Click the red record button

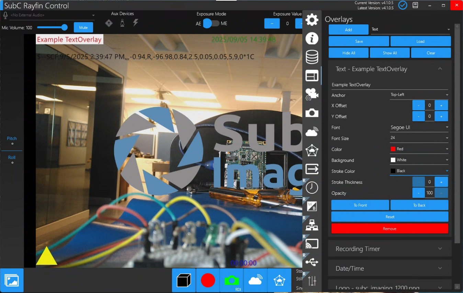pos(208,280)
